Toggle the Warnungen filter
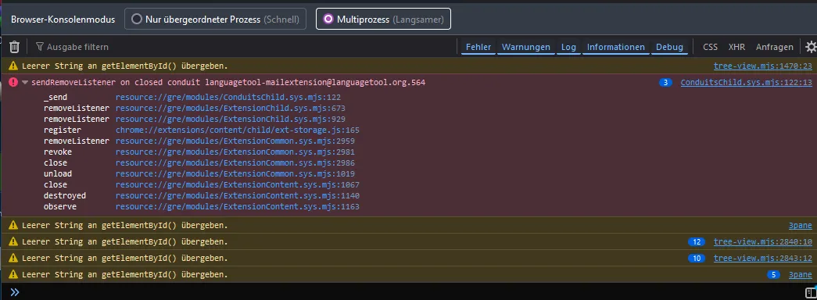Image resolution: width=817 pixels, height=300 pixels. 525,47
